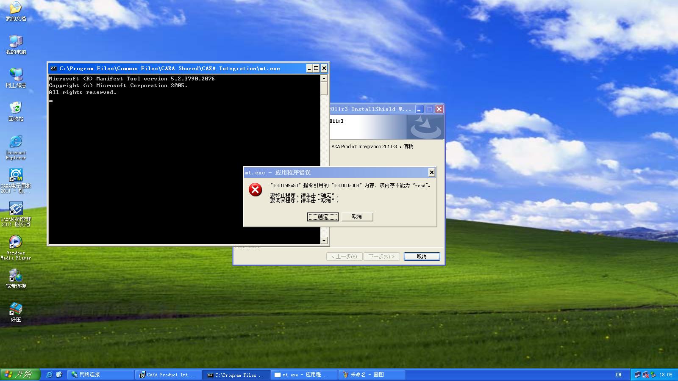The height and width of the screenshot is (381, 678).
Task: Switch to 未命名 - 画图 taskbar item
Action: [x=372, y=375]
